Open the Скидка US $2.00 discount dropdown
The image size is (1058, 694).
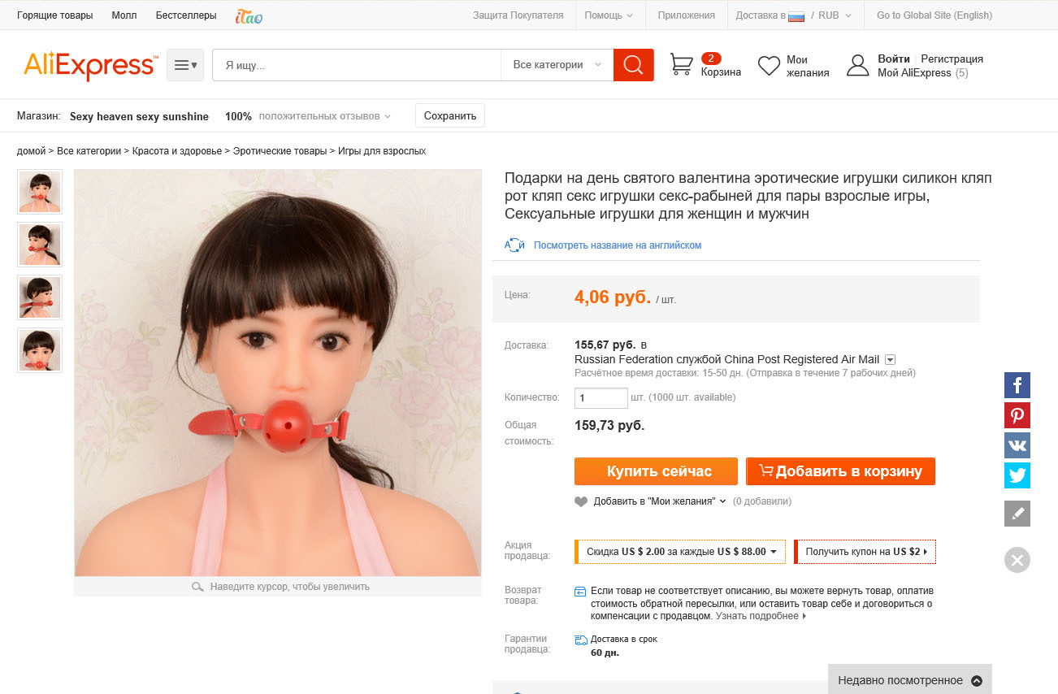[681, 552]
